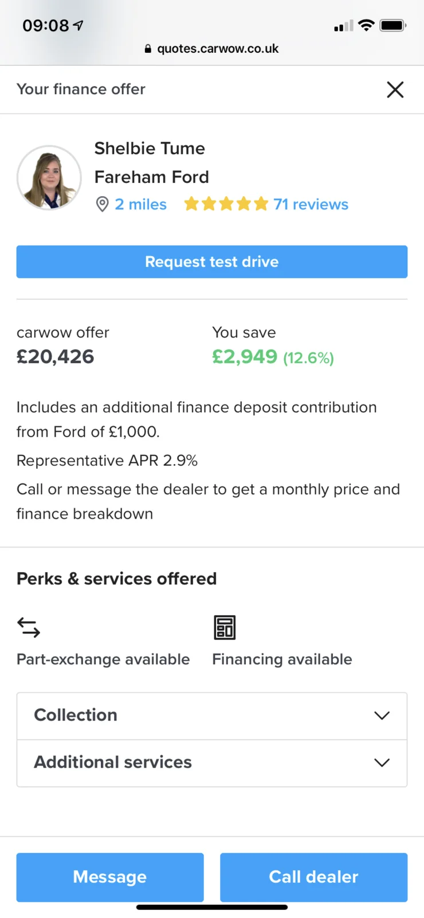Click the financing calculator icon
Screen dimensions: 424x918
coord(225,627)
